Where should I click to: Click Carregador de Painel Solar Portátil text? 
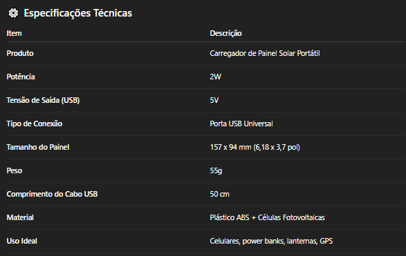click(x=265, y=53)
